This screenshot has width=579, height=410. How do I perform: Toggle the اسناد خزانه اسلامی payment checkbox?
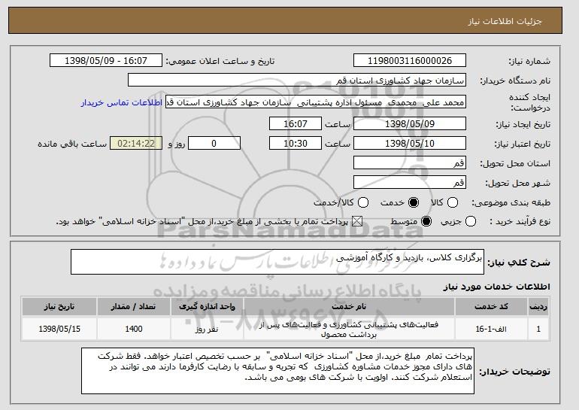(x=356, y=222)
